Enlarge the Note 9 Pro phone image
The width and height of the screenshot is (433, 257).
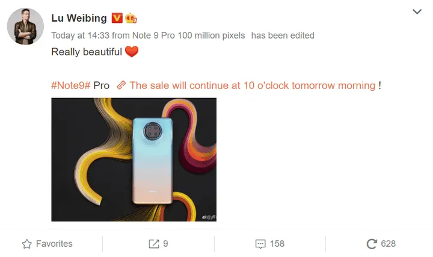[134, 159]
